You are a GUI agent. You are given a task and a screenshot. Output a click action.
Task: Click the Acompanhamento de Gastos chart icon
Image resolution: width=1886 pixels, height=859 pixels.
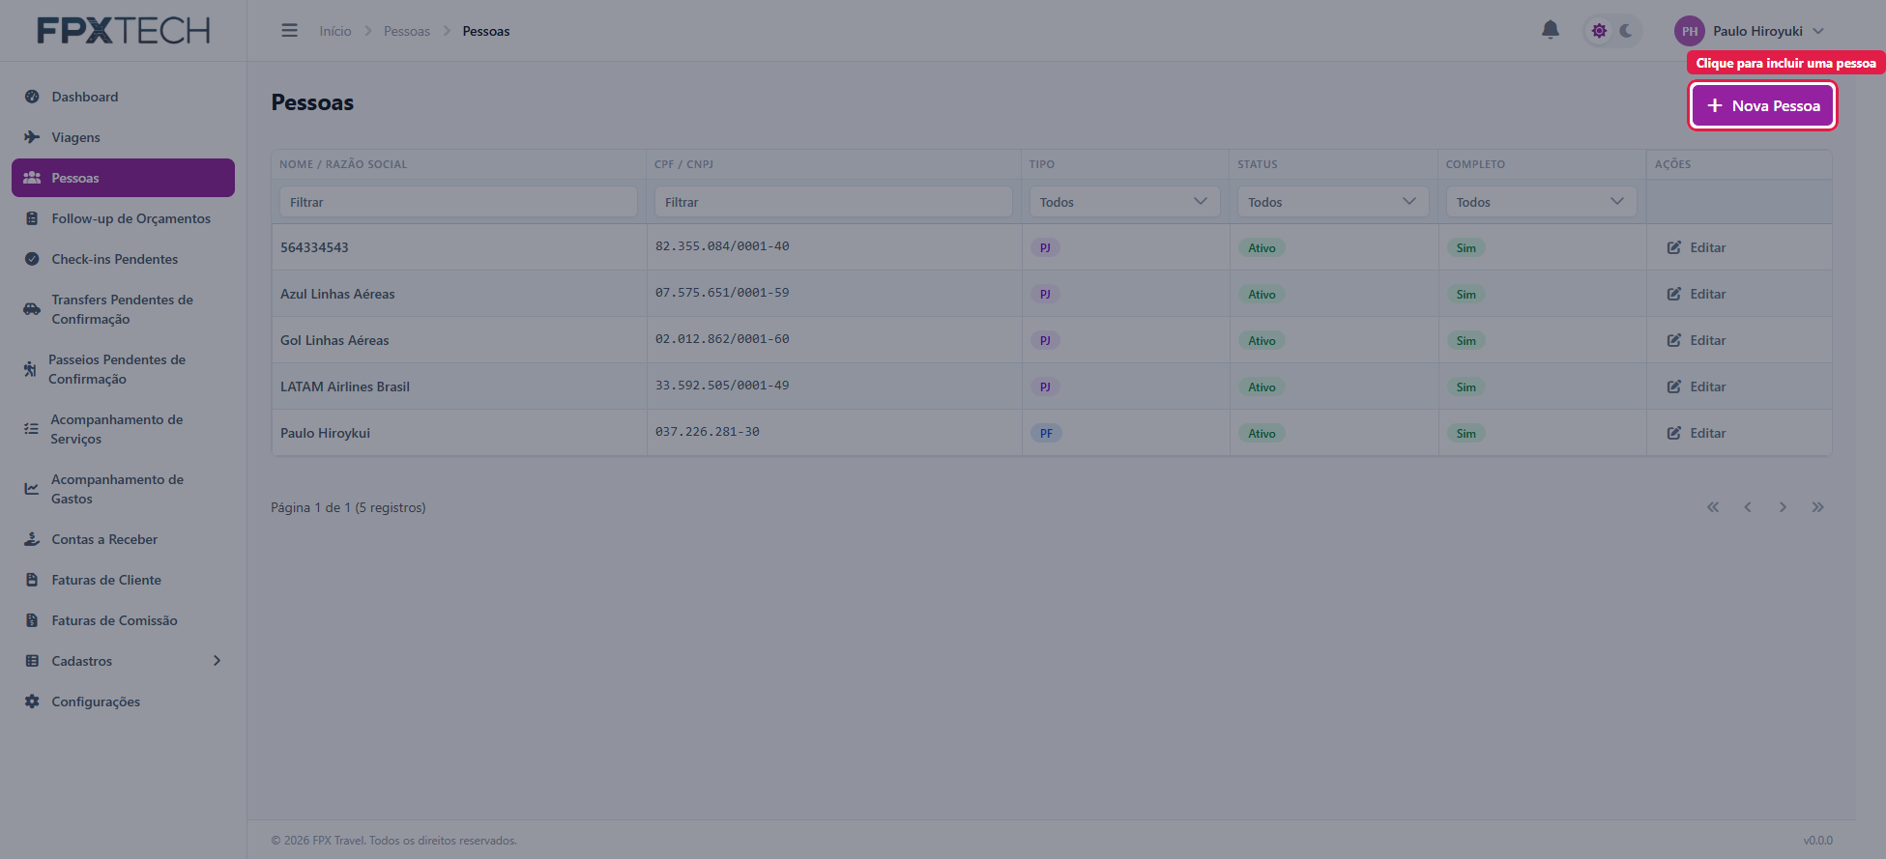click(32, 489)
